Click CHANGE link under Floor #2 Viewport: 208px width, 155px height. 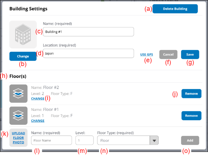click(38, 99)
